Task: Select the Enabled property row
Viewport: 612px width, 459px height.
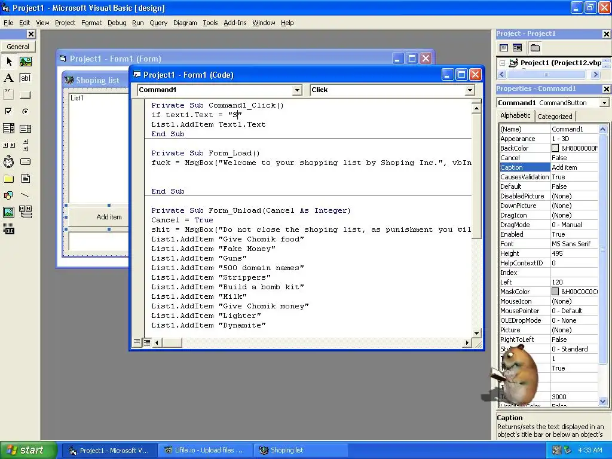Action: [x=549, y=234]
